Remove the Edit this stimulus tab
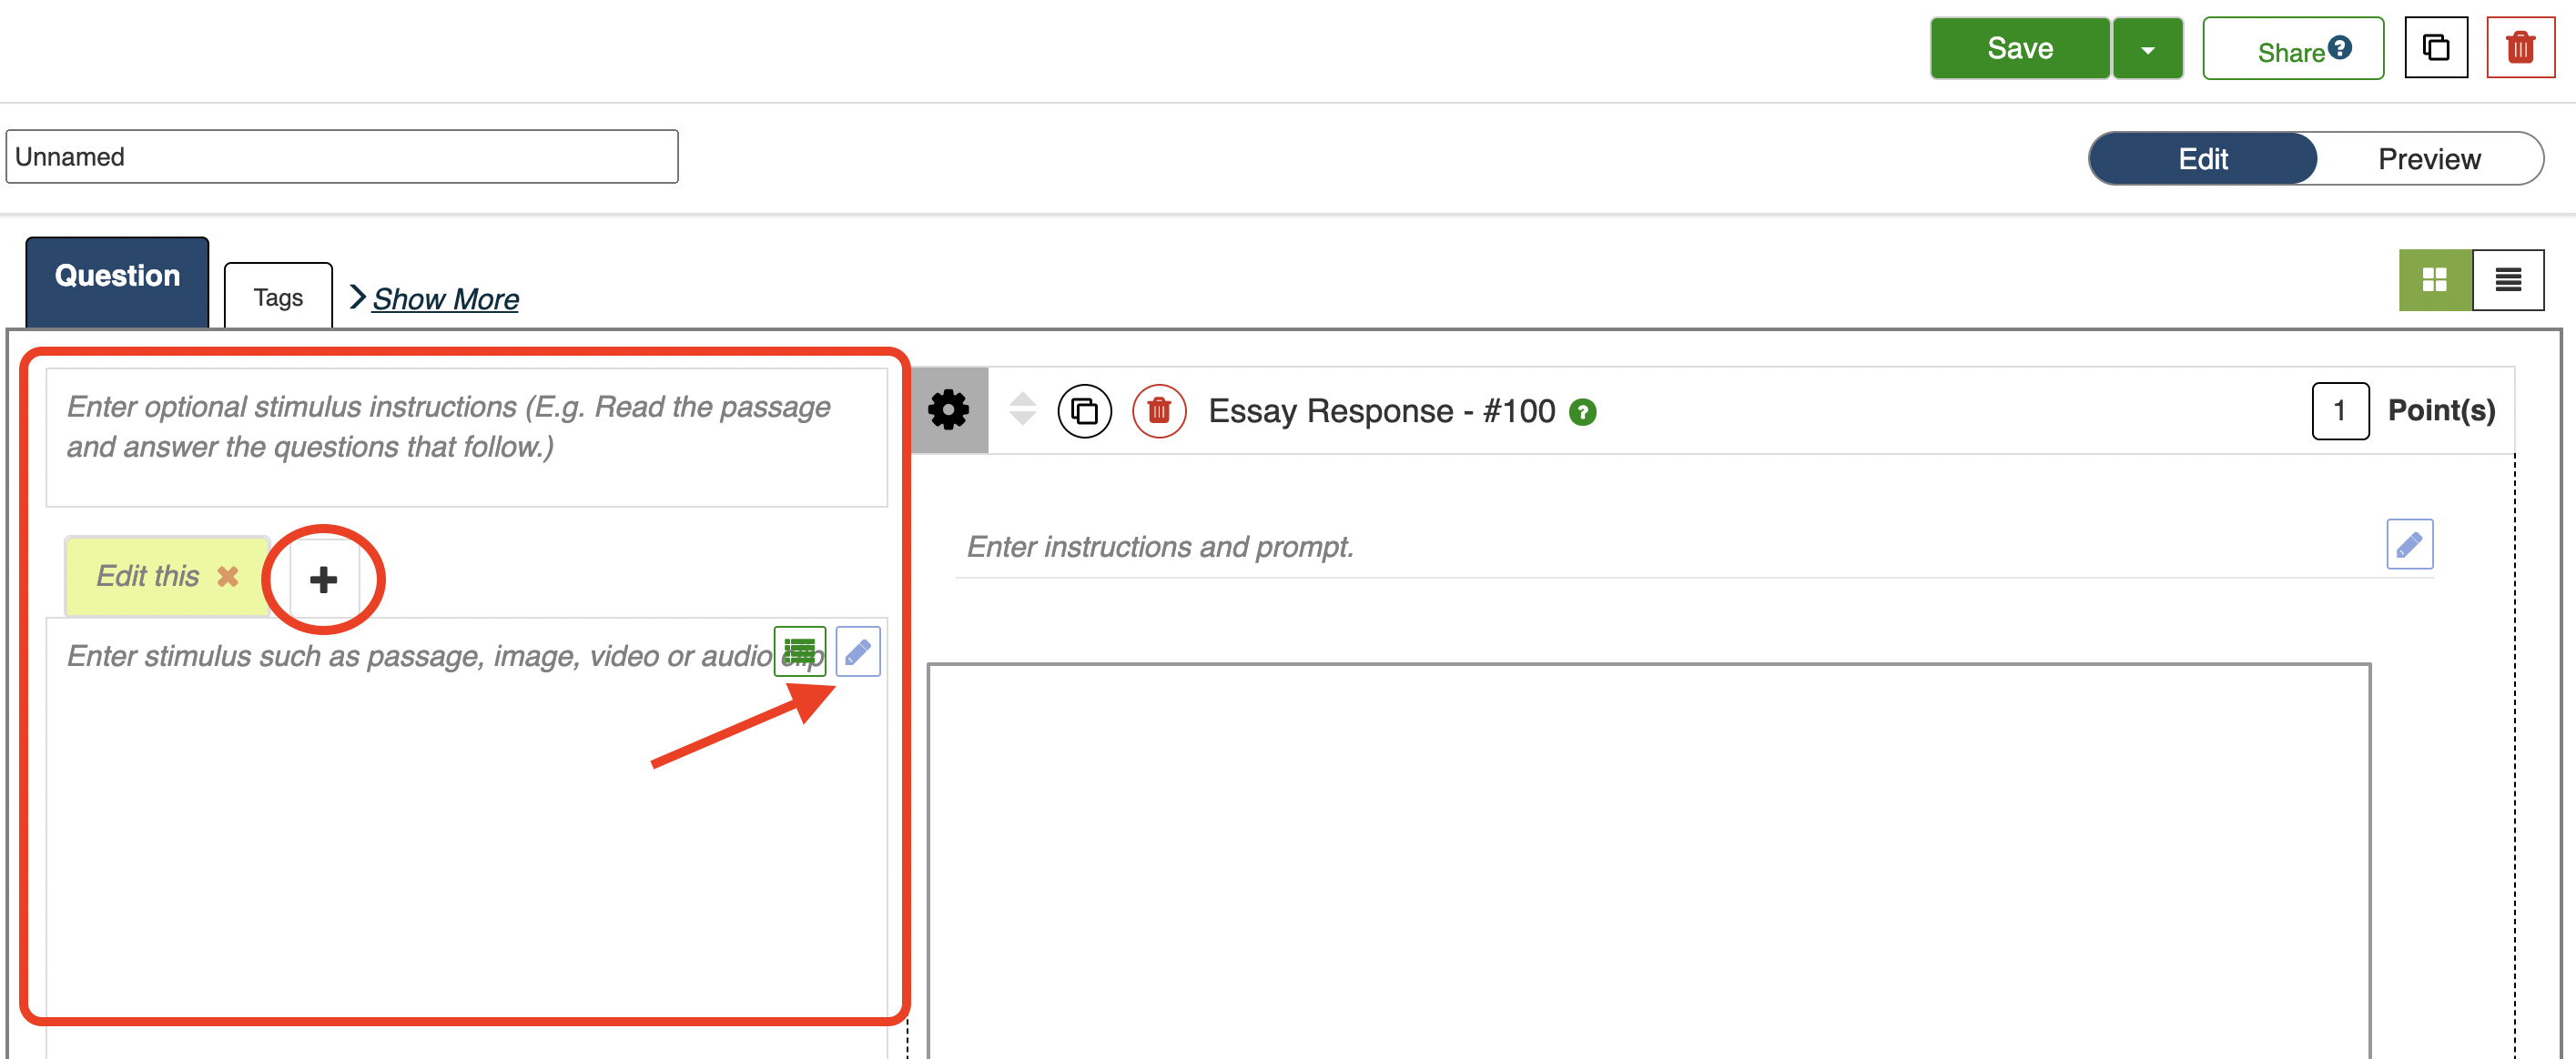This screenshot has height=1059, width=2576. coord(228,577)
